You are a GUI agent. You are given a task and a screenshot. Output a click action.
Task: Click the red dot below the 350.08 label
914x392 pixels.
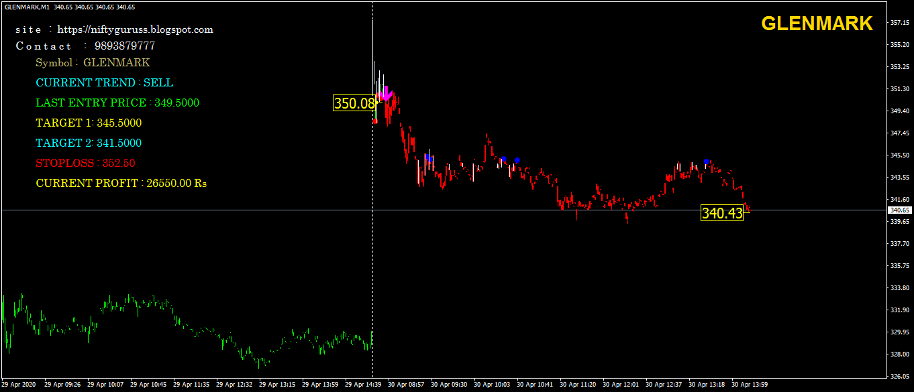[x=375, y=121]
